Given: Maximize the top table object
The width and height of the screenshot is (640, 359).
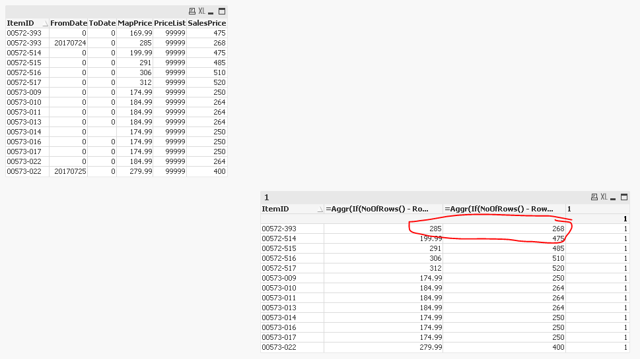Looking at the screenshot, I should click(222, 11).
